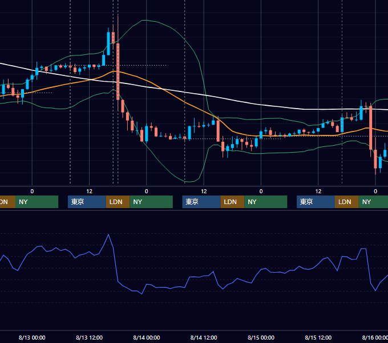Click the 8/15 12:00 time axis label
Image resolution: width=388 pixels, height=343 pixels.
[318, 337]
